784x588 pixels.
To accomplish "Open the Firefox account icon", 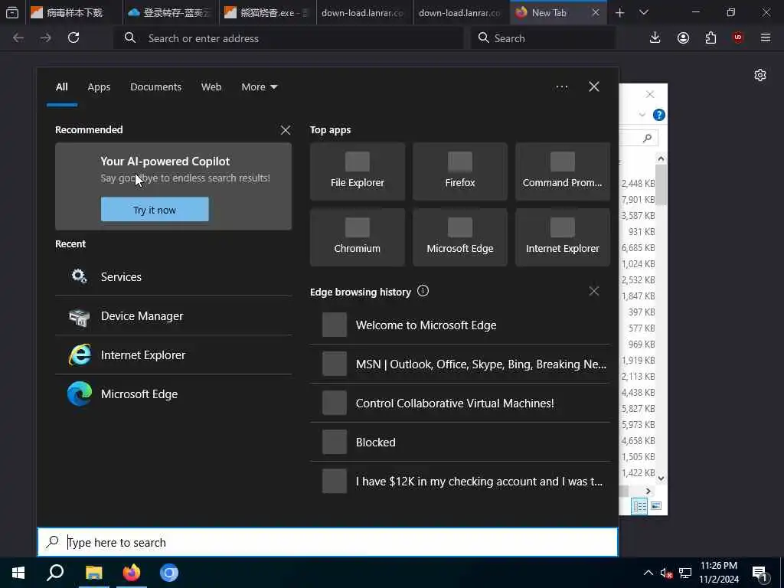I will click(683, 38).
